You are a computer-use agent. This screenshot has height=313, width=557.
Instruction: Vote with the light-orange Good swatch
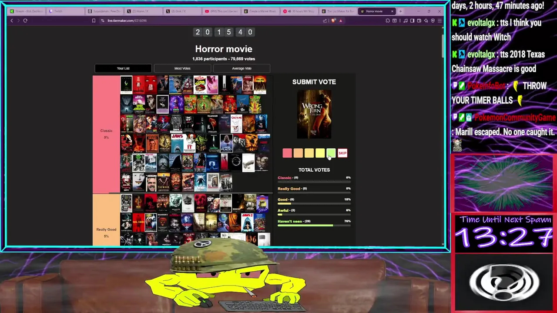[x=309, y=153]
